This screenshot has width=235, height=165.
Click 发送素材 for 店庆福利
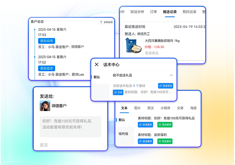[145, 141]
